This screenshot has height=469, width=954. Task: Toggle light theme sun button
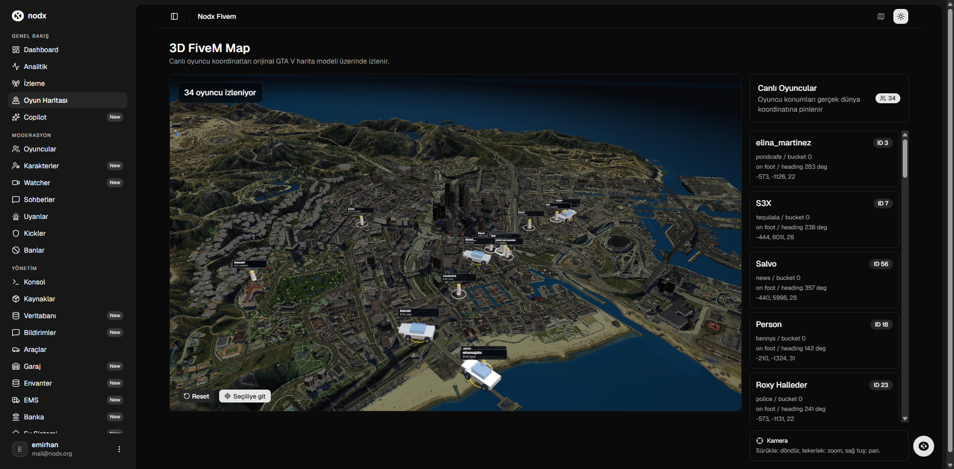click(901, 16)
